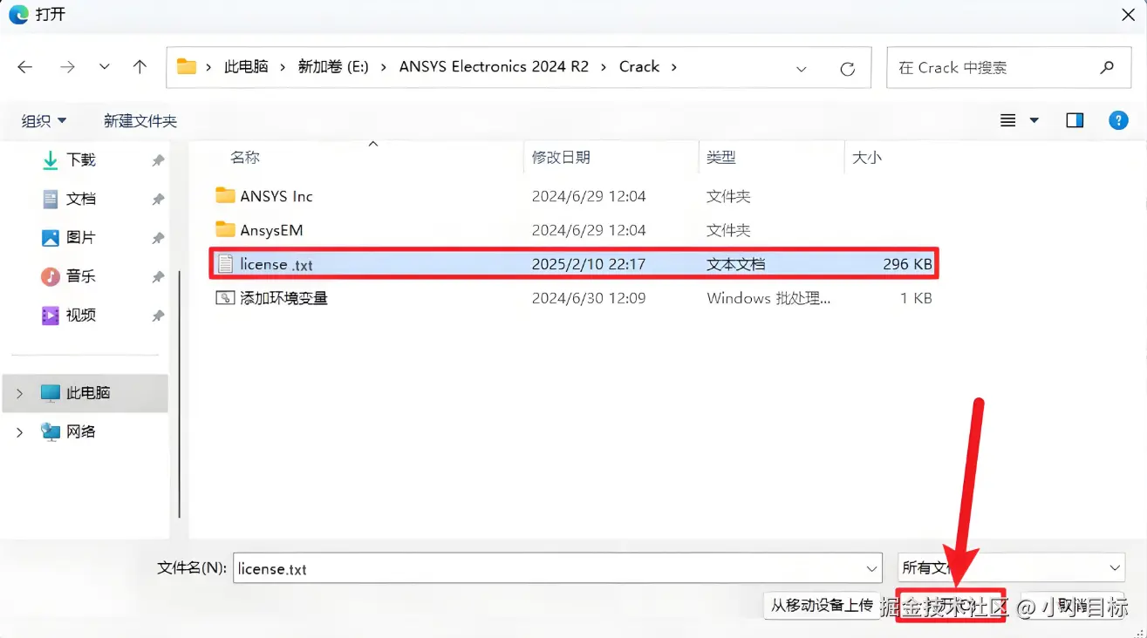Click the view layout icon
This screenshot has height=638, width=1147.
click(1007, 120)
